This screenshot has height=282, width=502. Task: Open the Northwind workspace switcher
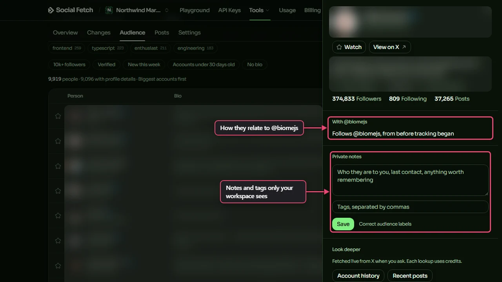[137, 10]
